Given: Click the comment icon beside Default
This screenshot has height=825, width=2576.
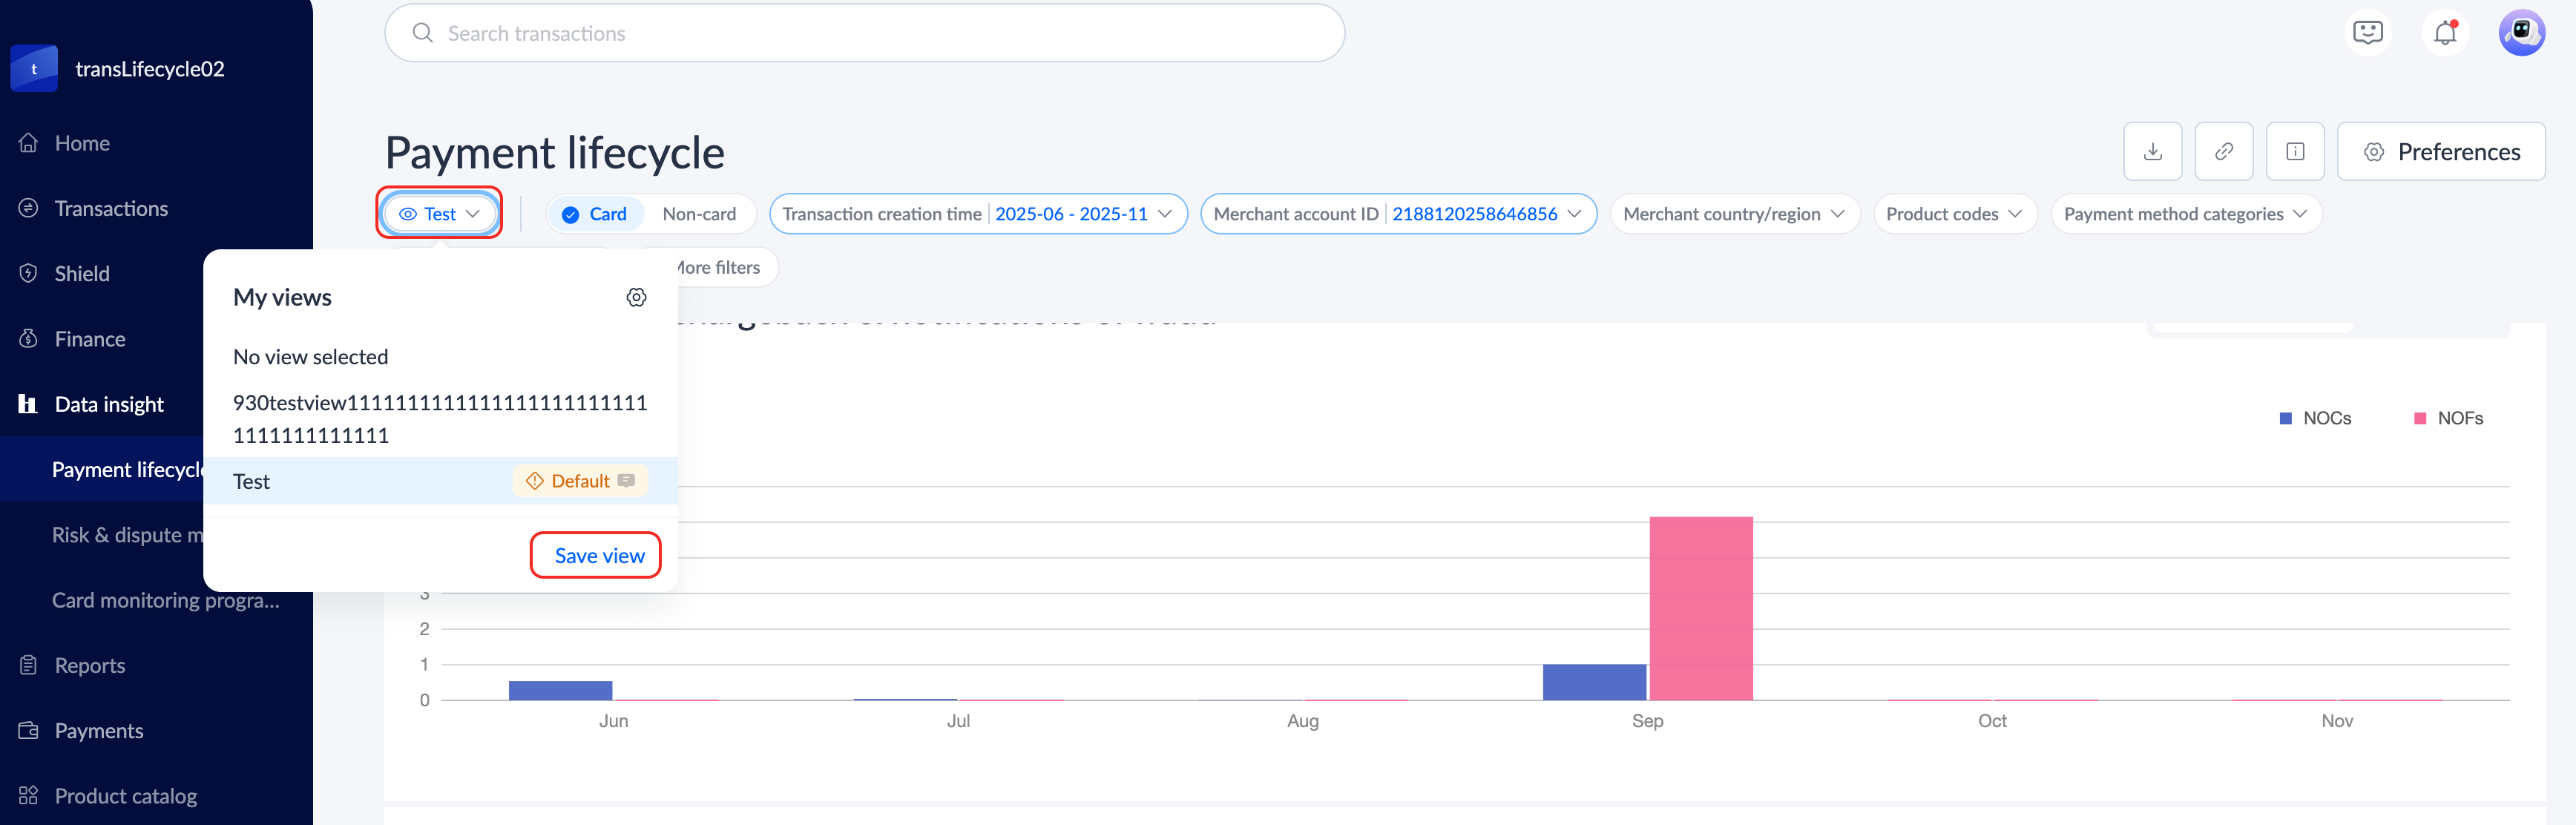Looking at the screenshot, I should [x=626, y=481].
